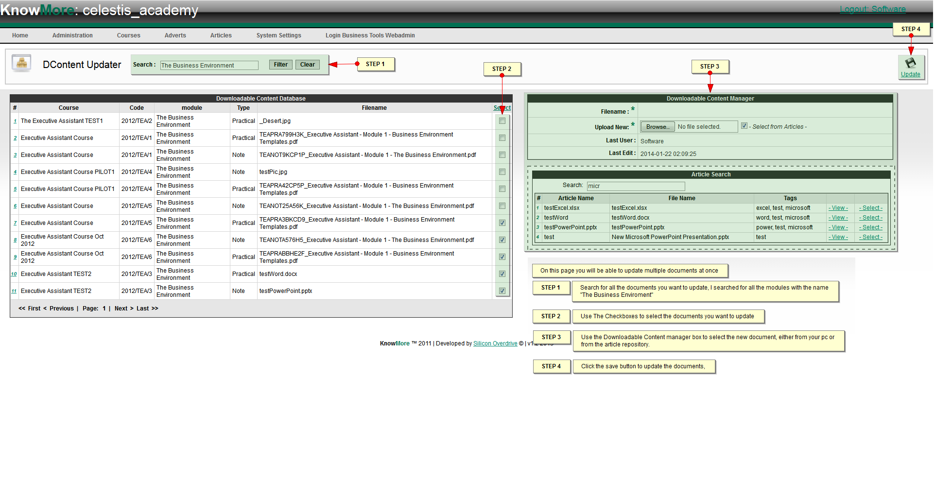
Task: Open the Home menu
Action: (20, 35)
